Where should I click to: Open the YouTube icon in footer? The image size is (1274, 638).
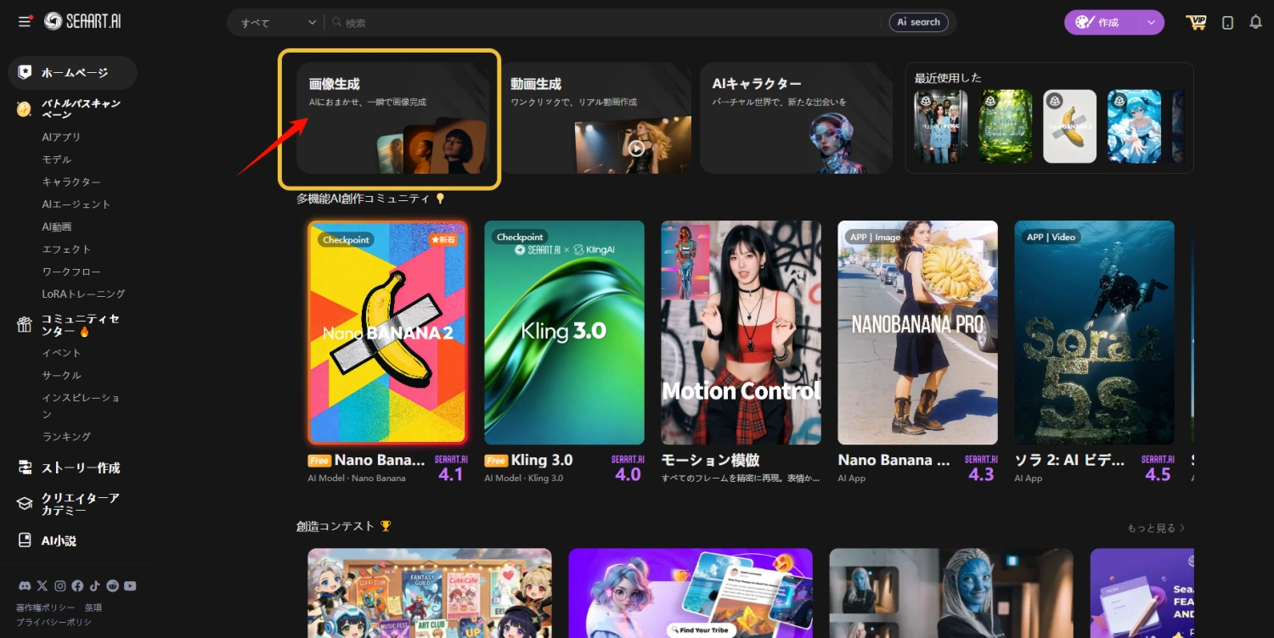tap(129, 585)
